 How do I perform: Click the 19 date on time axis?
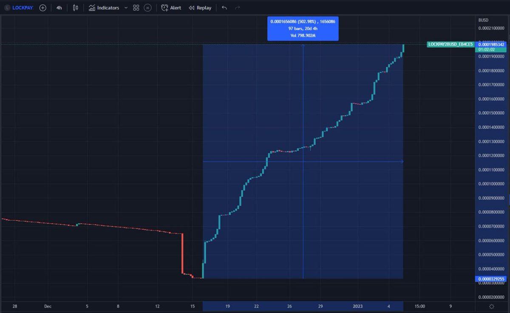(227, 306)
